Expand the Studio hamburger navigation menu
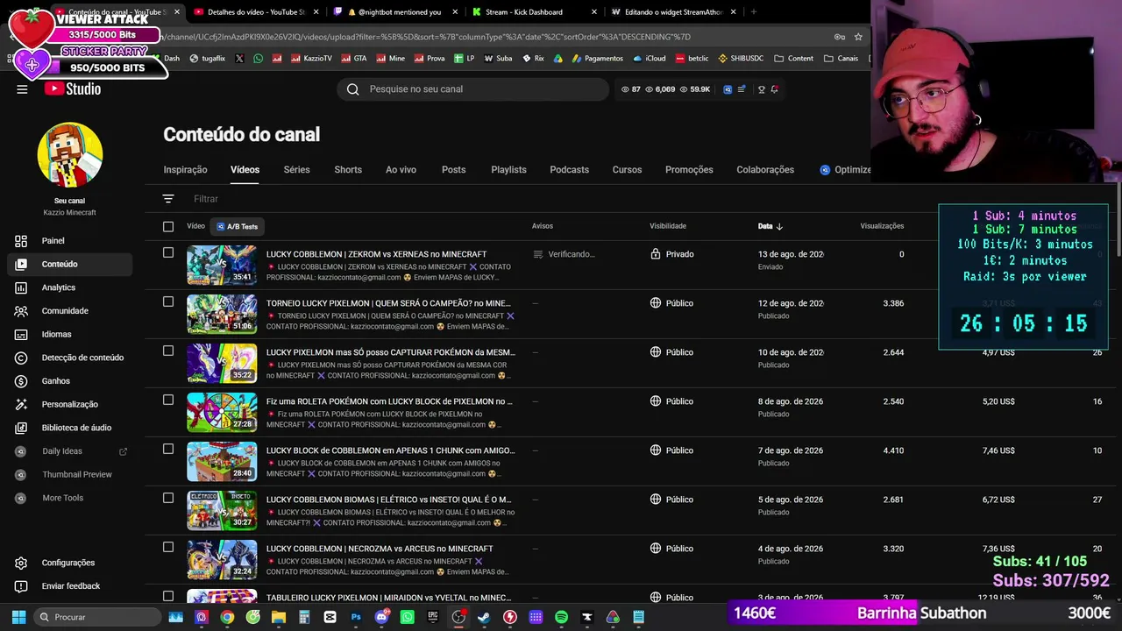Screen dimensions: 1122x631 (x=22, y=89)
